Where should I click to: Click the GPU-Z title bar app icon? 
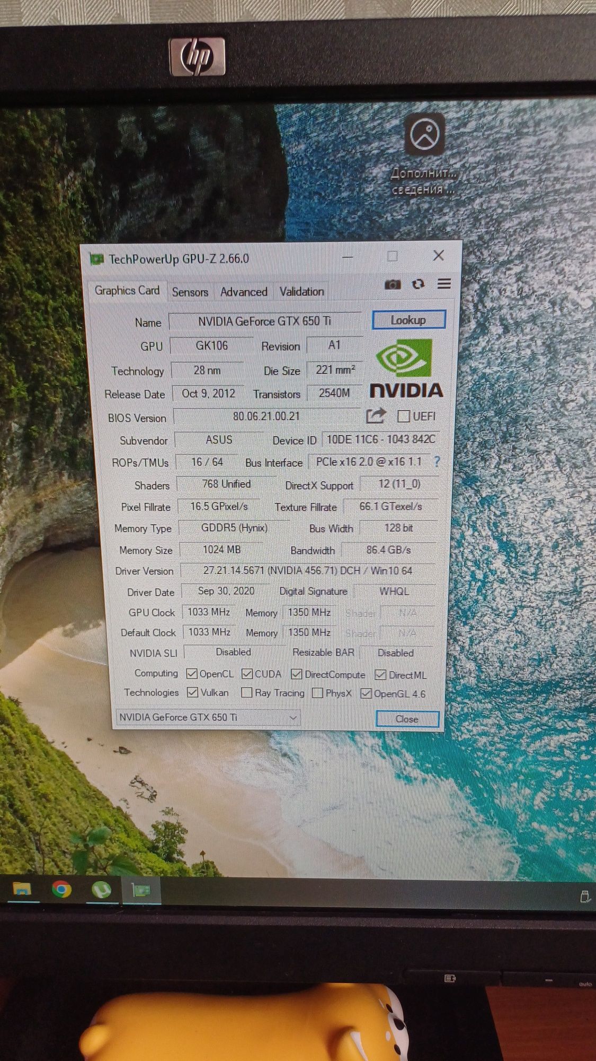point(97,259)
